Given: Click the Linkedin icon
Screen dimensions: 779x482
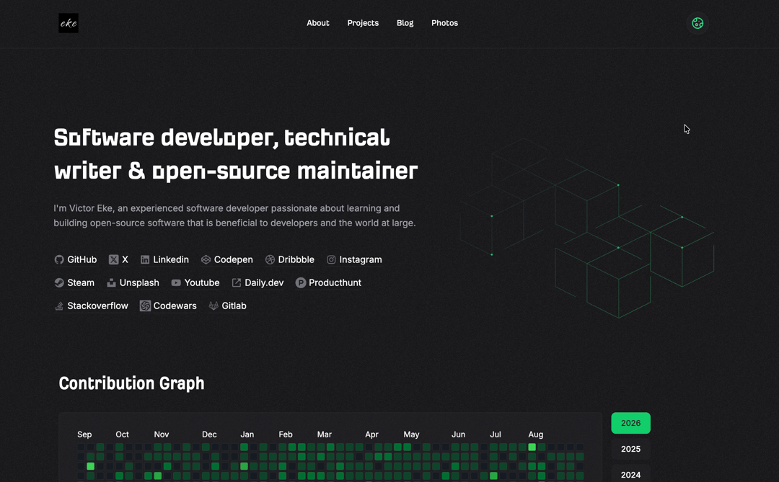Looking at the screenshot, I should (x=145, y=259).
